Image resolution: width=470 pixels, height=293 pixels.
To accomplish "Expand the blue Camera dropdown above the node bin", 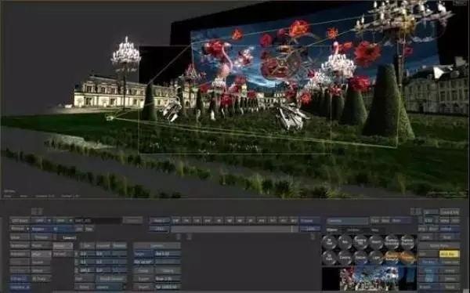I will point(347,221).
